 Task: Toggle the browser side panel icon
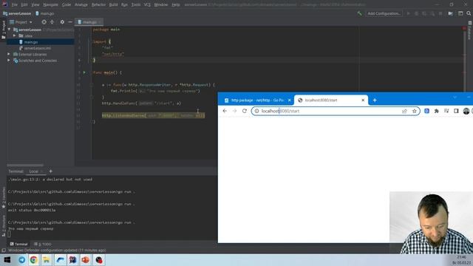457,111
